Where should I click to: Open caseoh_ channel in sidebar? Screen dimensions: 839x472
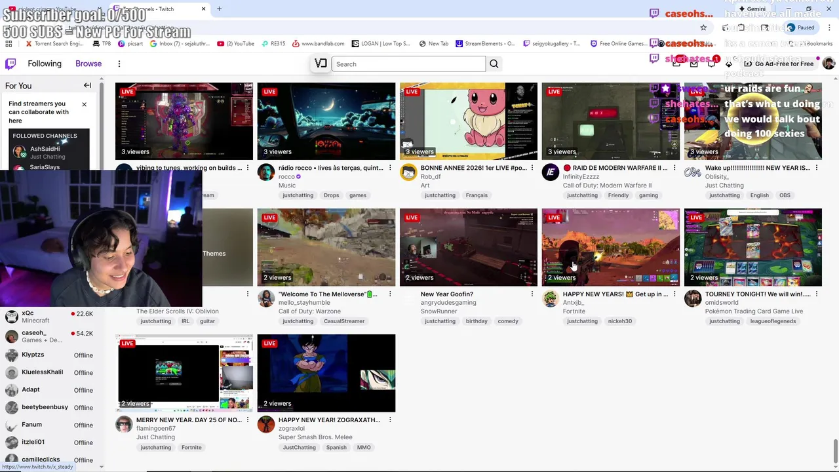[x=50, y=336]
